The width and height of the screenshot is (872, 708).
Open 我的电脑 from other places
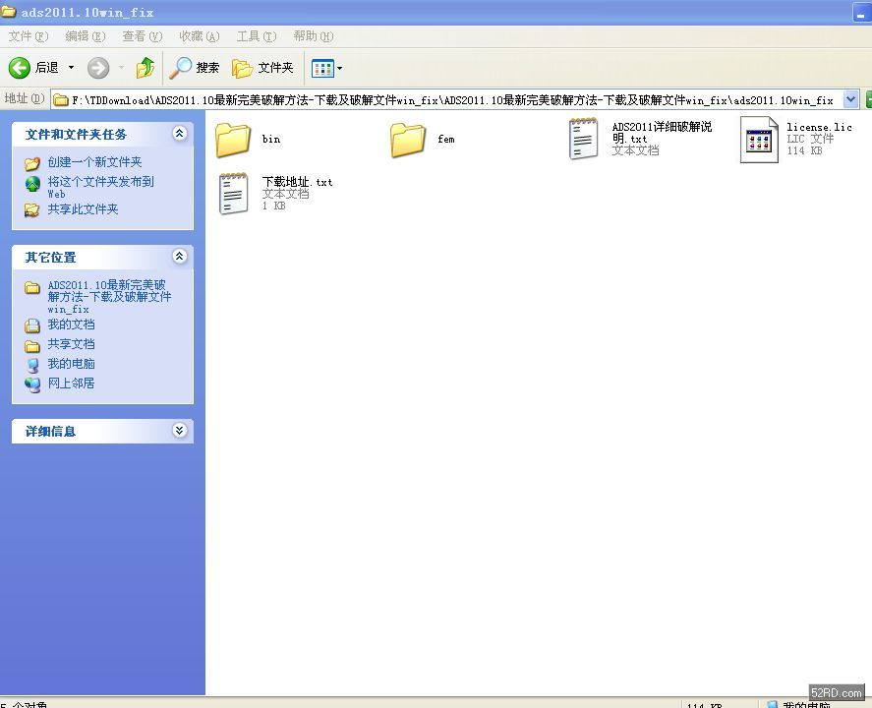click(71, 364)
